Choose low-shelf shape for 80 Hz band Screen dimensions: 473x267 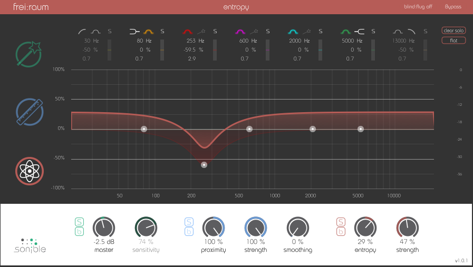134,32
